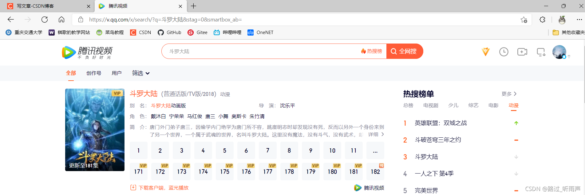Screen dimensions: 585x195
Task: Open video upload icon in header
Action: pyautogui.click(x=522, y=52)
